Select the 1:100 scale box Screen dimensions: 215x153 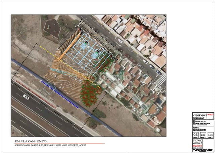pyautogui.click(x=203, y=135)
